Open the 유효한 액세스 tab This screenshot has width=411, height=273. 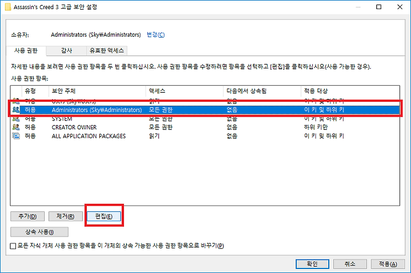(x=107, y=51)
